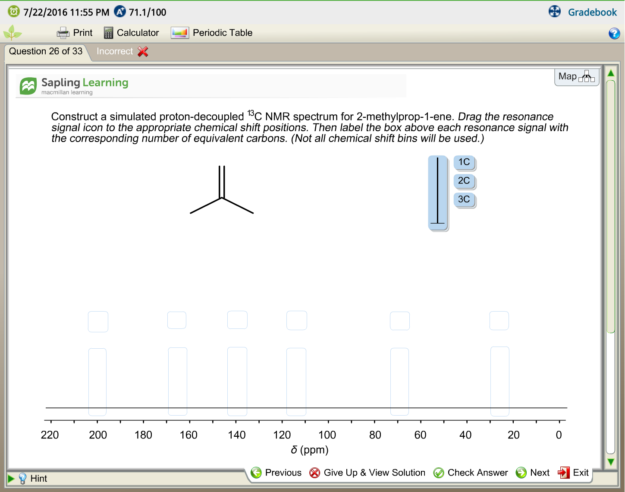Click the scrollbar down arrow
This screenshot has width=625, height=492.
click(611, 461)
